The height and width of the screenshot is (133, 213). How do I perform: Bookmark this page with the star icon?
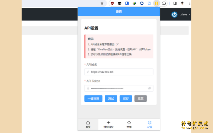102,3
